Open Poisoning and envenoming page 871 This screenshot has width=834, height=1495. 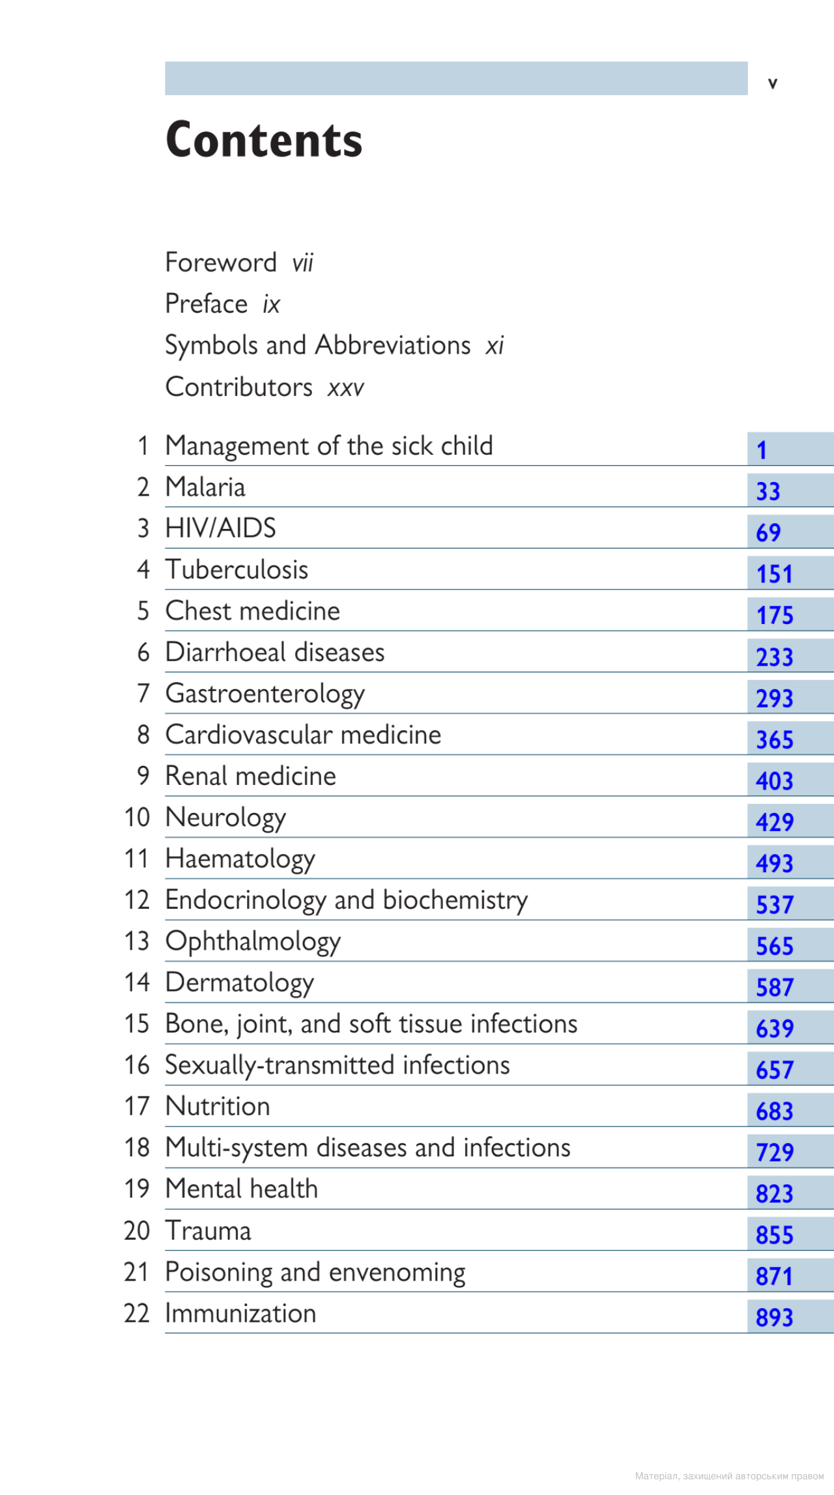[x=774, y=1276]
